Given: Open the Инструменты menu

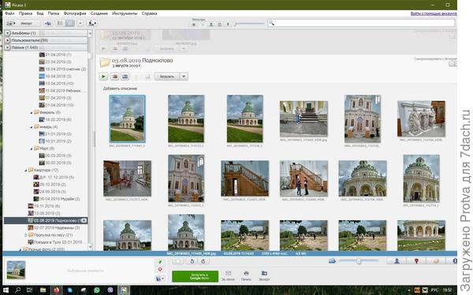Looking at the screenshot, I should 125,13.
